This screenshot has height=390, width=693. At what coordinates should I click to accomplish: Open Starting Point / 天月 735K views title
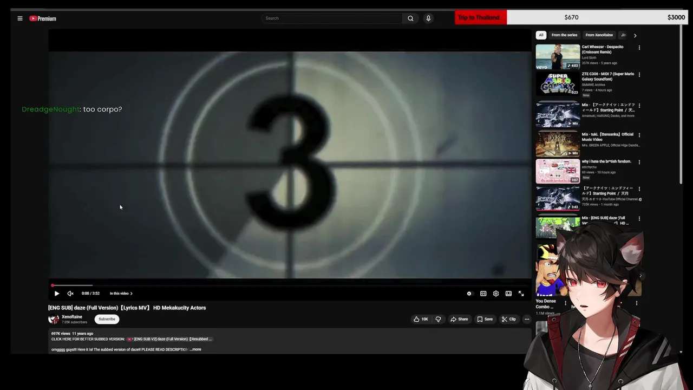tap(608, 191)
